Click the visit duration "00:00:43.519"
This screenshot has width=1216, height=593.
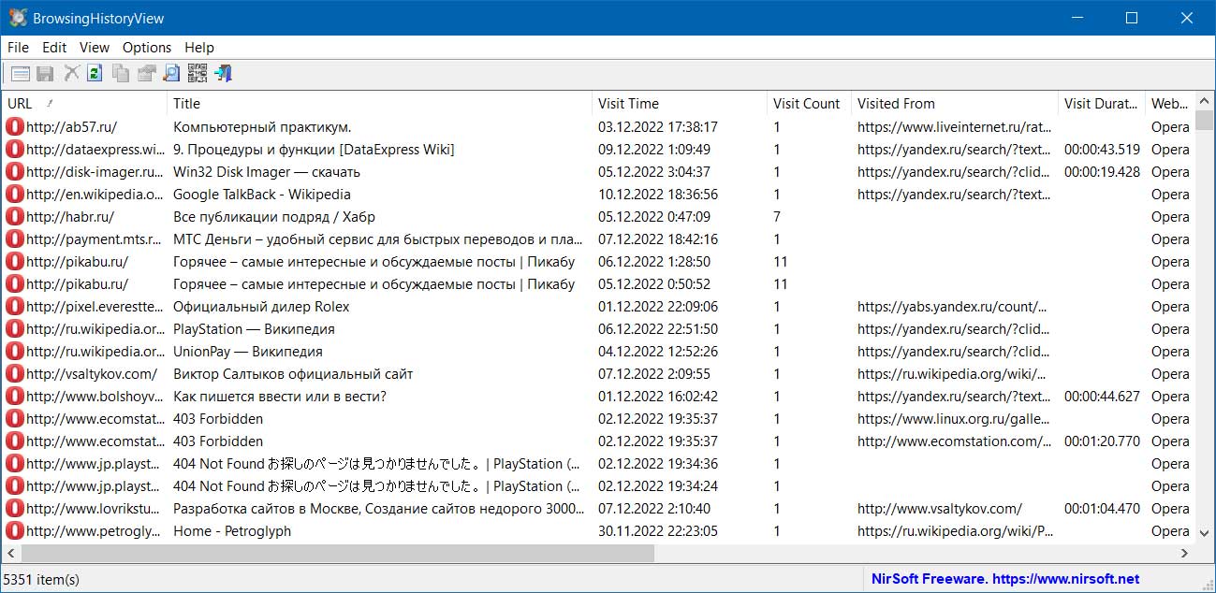1102,149
